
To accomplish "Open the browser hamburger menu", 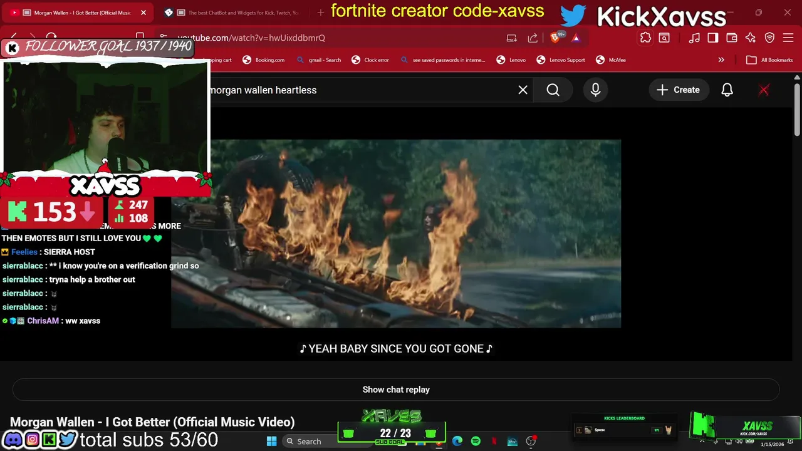I will click(x=788, y=38).
